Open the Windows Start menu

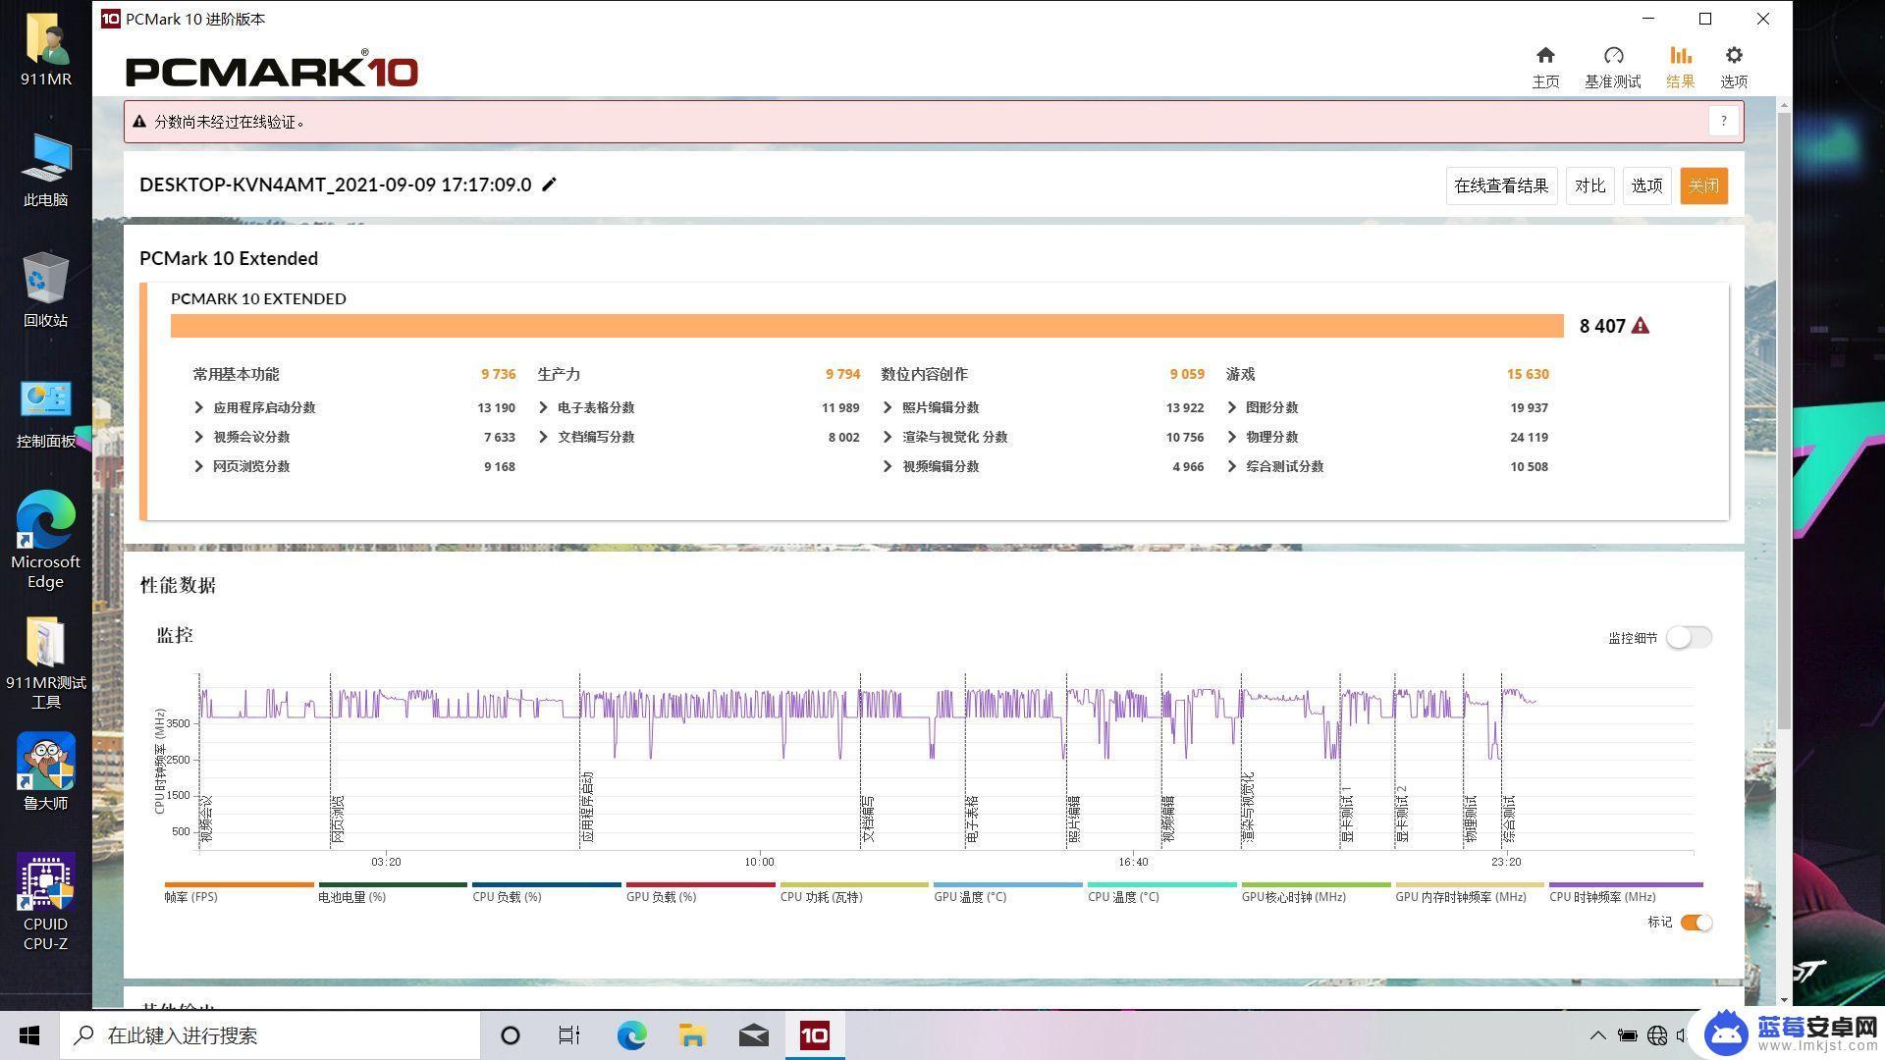(x=29, y=1035)
